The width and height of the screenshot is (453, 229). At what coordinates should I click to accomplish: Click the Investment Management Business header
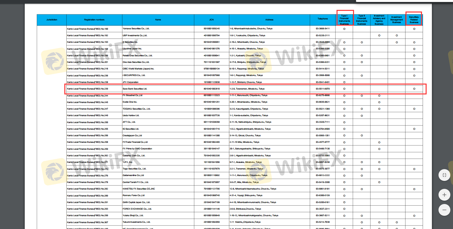point(396,20)
